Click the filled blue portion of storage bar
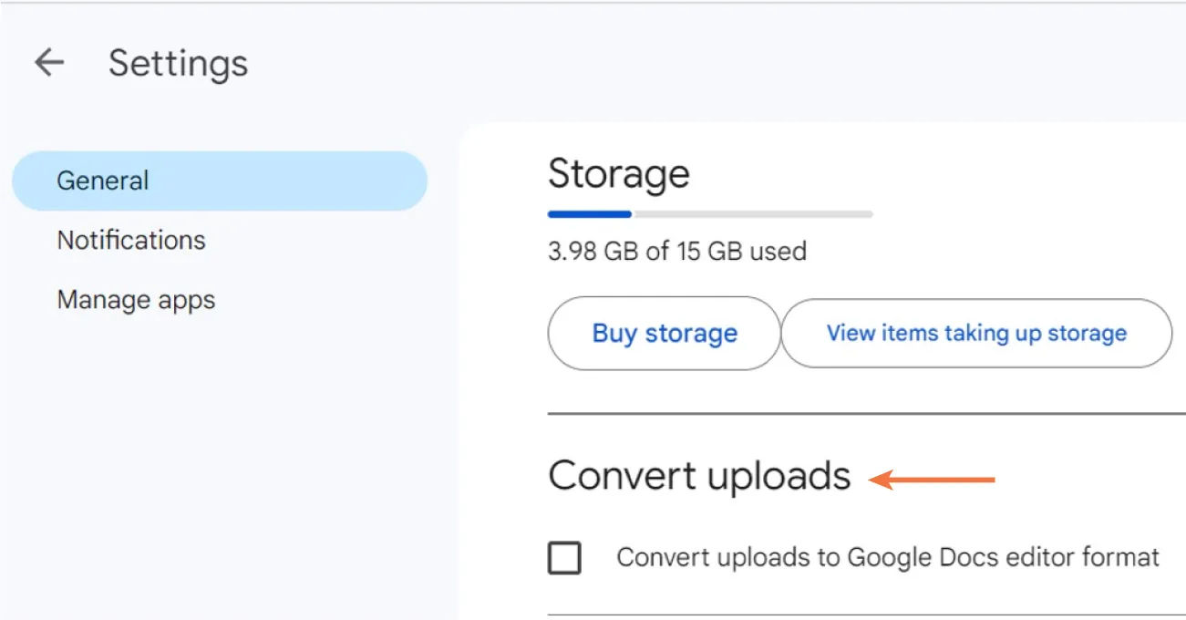This screenshot has width=1186, height=620. 588,214
